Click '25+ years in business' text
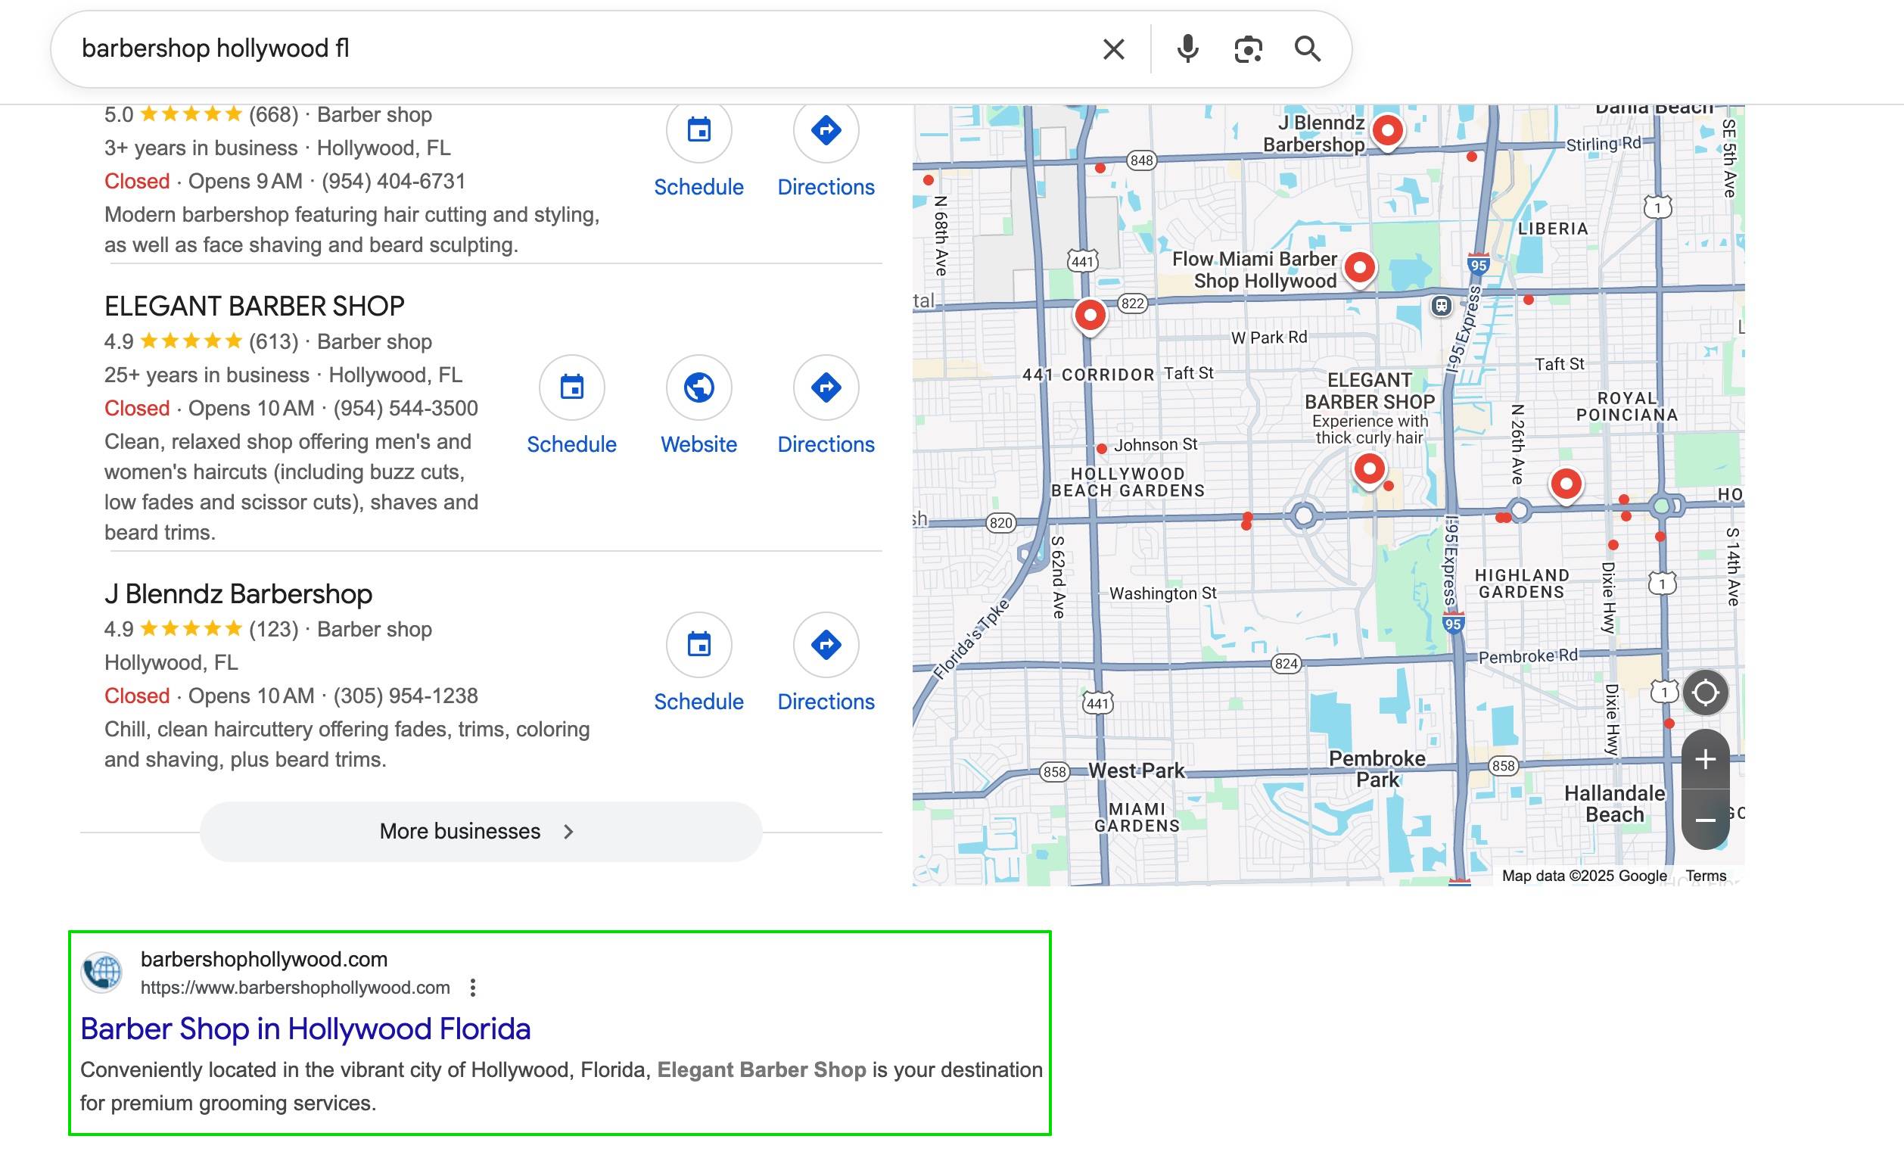This screenshot has height=1161, width=1904. tap(207, 375)
